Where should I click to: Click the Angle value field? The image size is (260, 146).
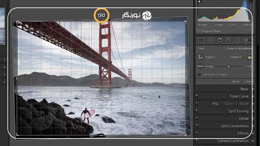point(248,67)
